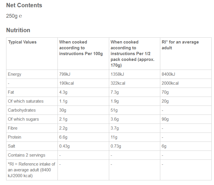Click the Of which sugars label

[23, 119]
